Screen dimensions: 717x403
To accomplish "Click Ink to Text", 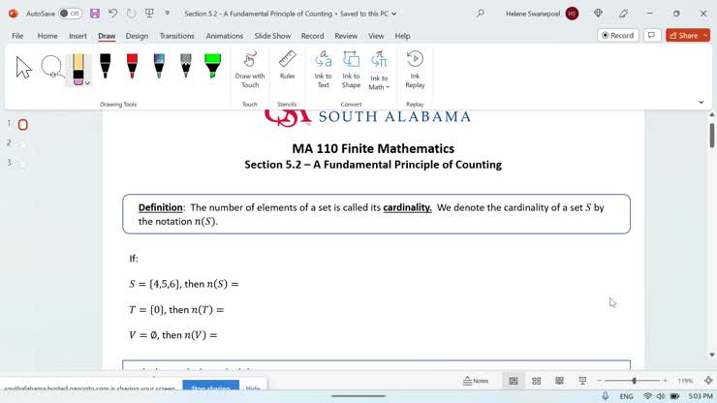I will click(x=323, y=69).
